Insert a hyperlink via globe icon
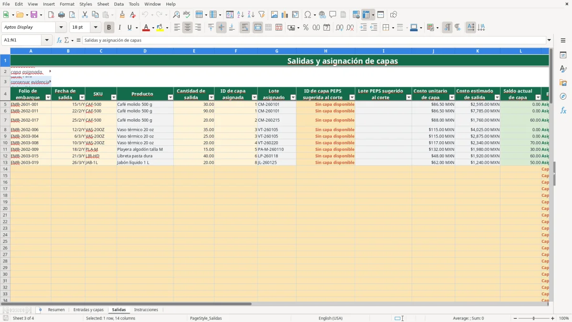 point(322,15)
